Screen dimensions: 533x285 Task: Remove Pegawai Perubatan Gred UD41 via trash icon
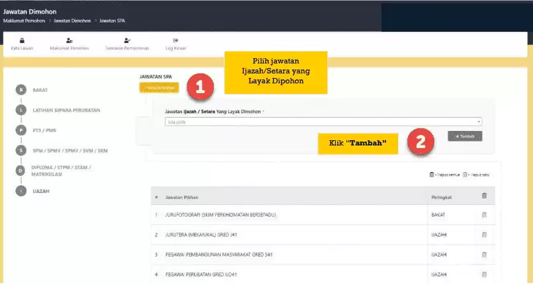pos(484,274)
